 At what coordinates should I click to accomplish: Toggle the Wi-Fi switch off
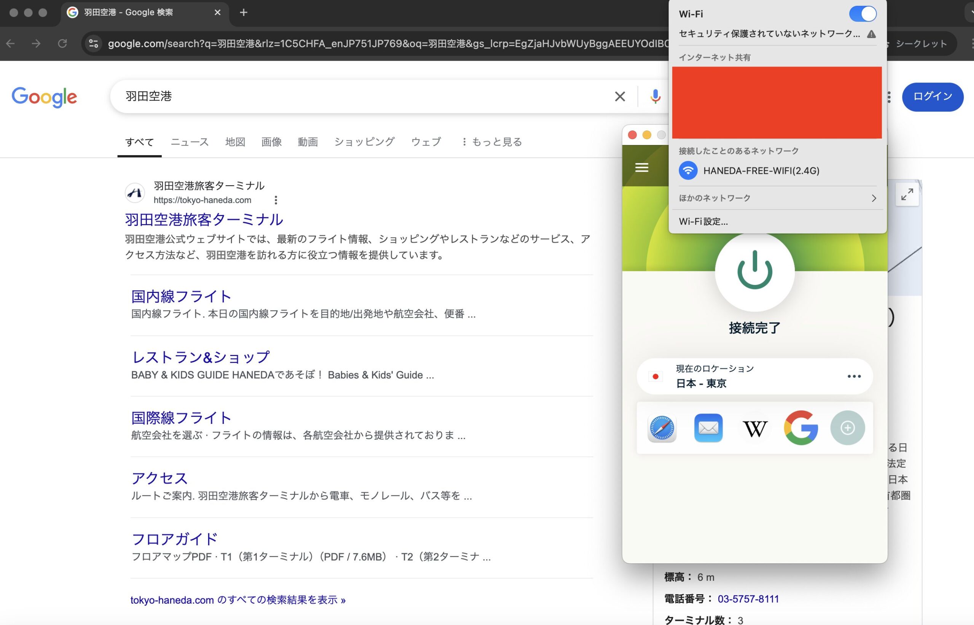coord(863,14)
